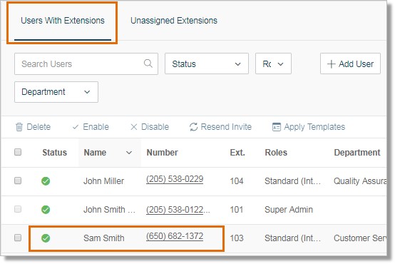Open number link (205) 538-0229

tap(175, 179)
